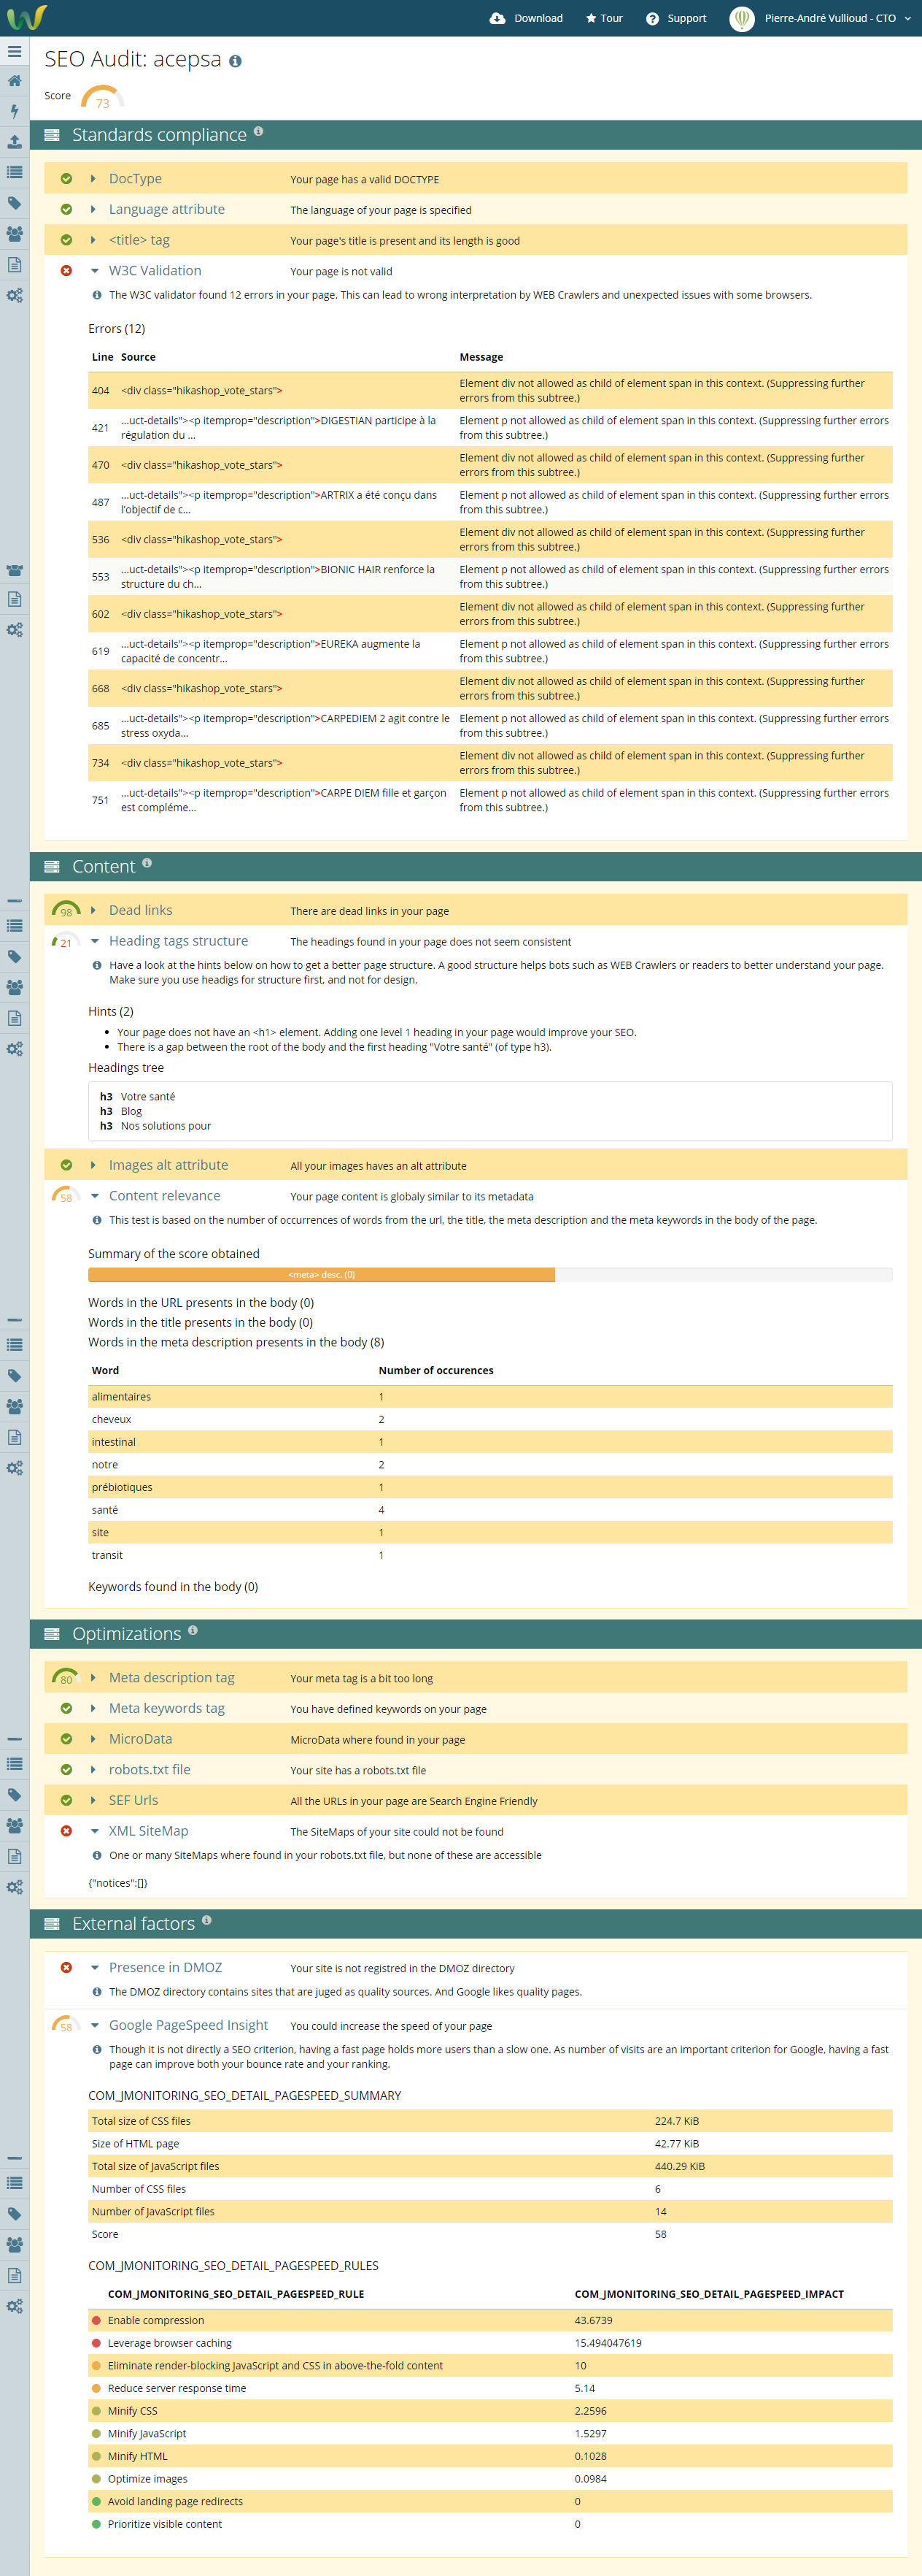Click the red cross beside Presence in DMOZ
The width and height of the screenshot is (922, 2576).
click(x=66, y=1967)
